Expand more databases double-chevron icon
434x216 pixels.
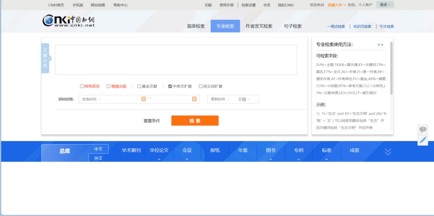(x=388, y=151)
